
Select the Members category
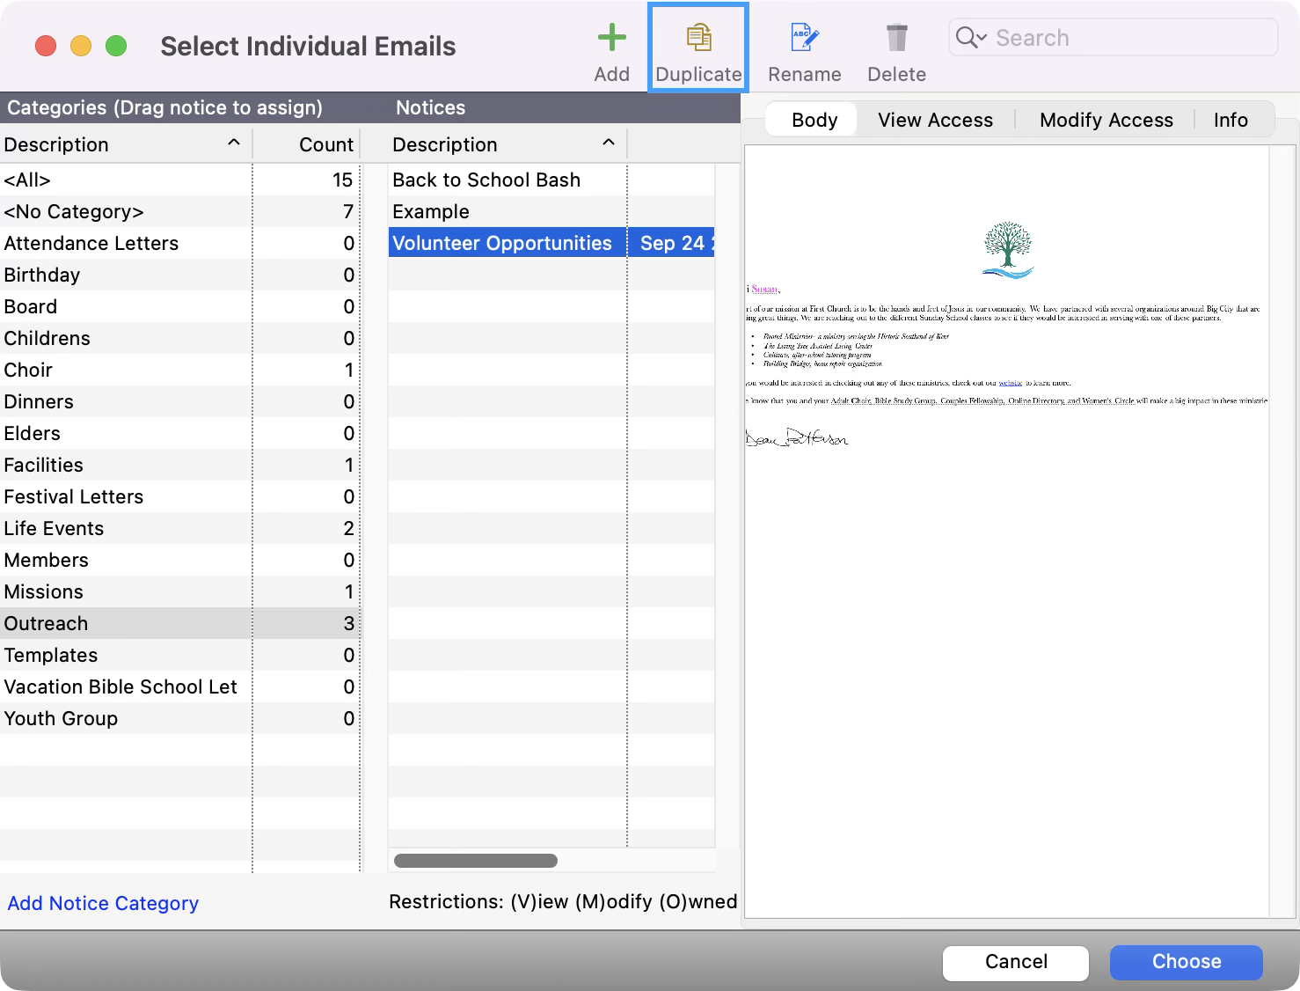click(180, 560)
